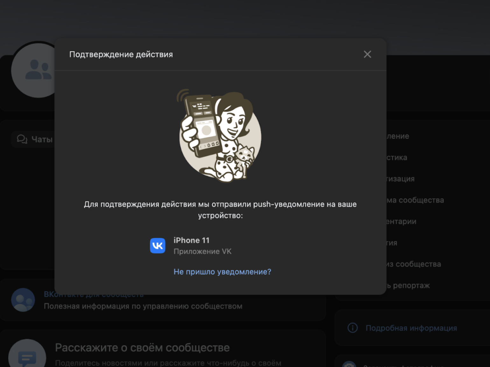The height and width of the screenshot is (367, 490).
Task: Open 'Подробная информация' link
Action: (x=411, y=328)
